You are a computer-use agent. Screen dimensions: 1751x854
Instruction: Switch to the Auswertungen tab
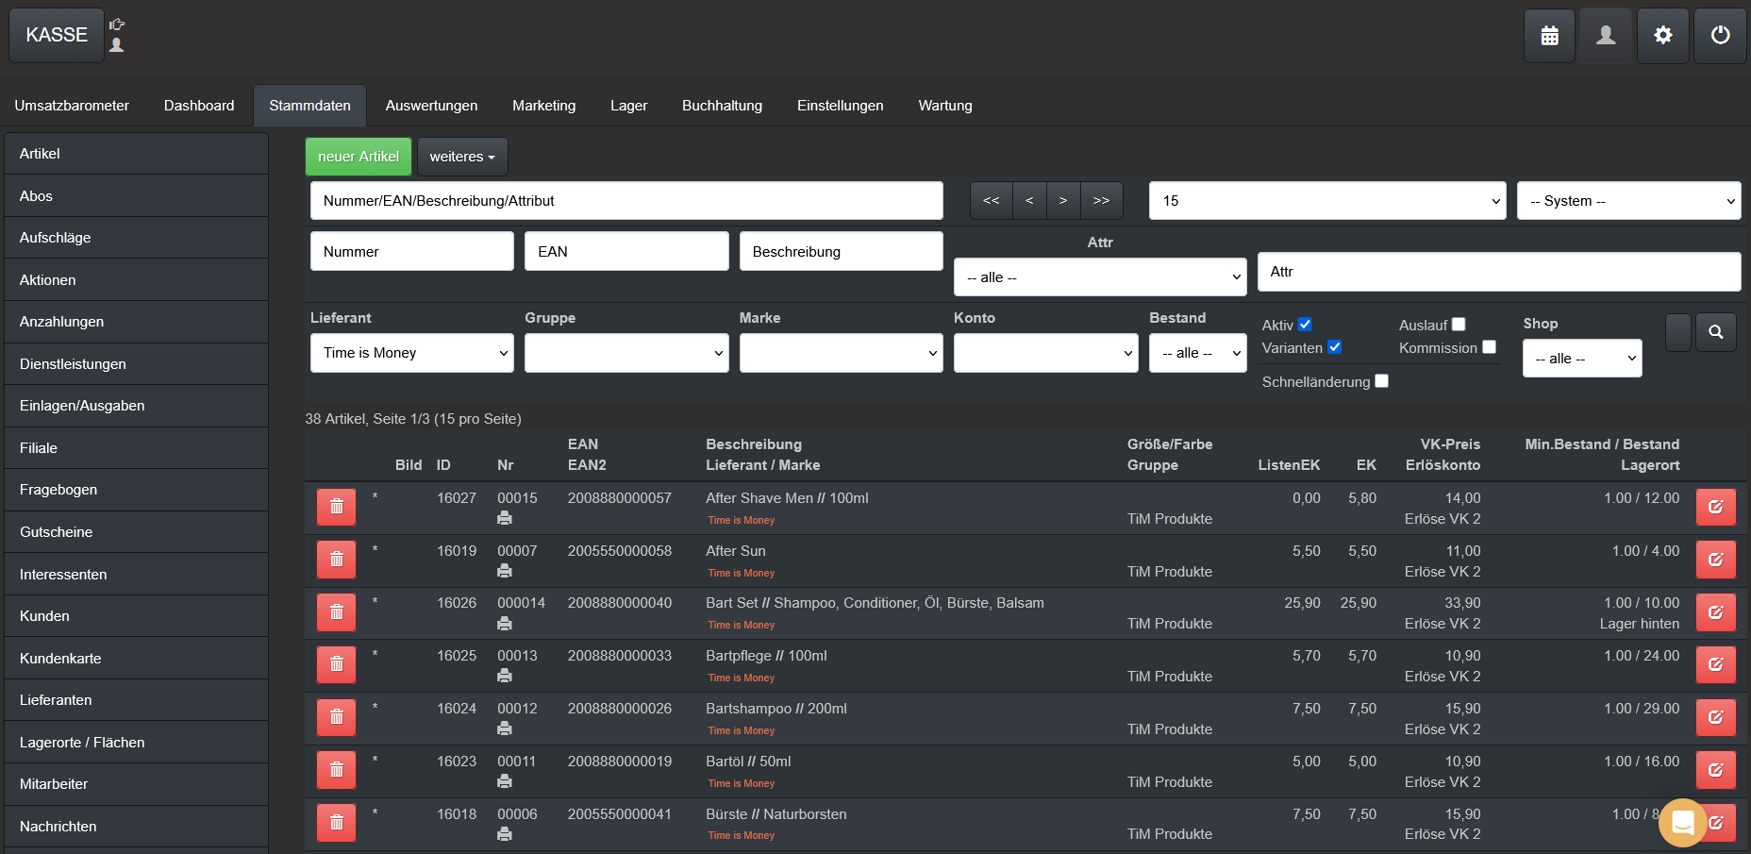[x=431, y=106]
